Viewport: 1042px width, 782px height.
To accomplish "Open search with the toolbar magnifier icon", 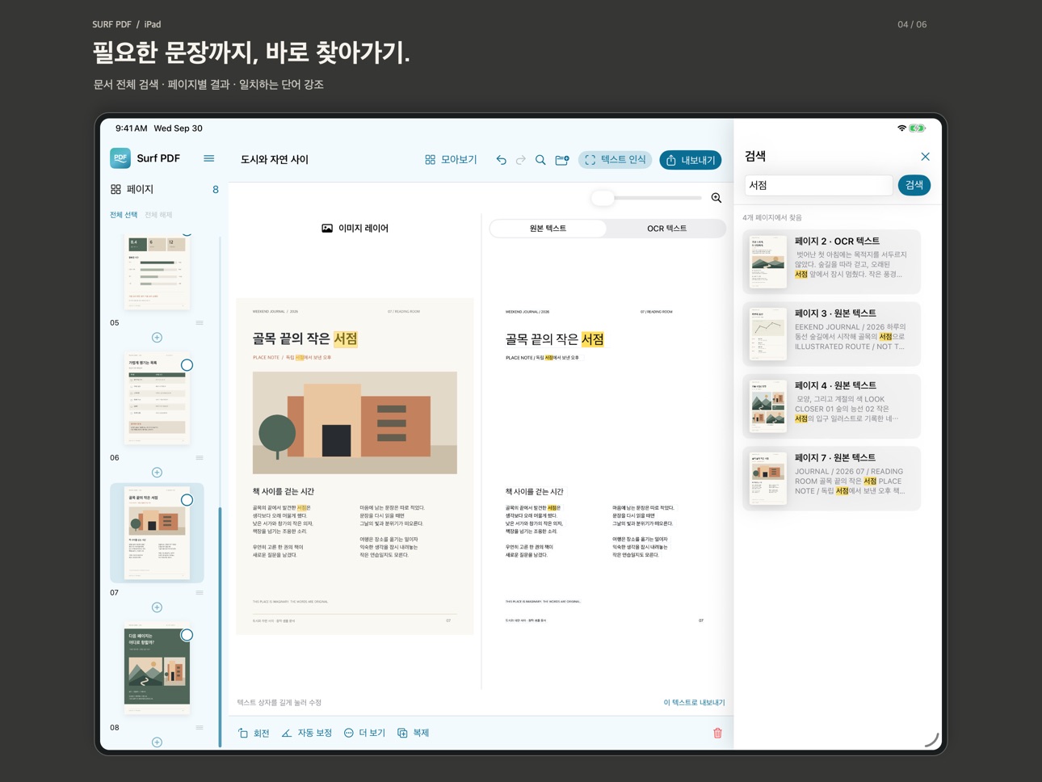I will (x=540, y=160).
